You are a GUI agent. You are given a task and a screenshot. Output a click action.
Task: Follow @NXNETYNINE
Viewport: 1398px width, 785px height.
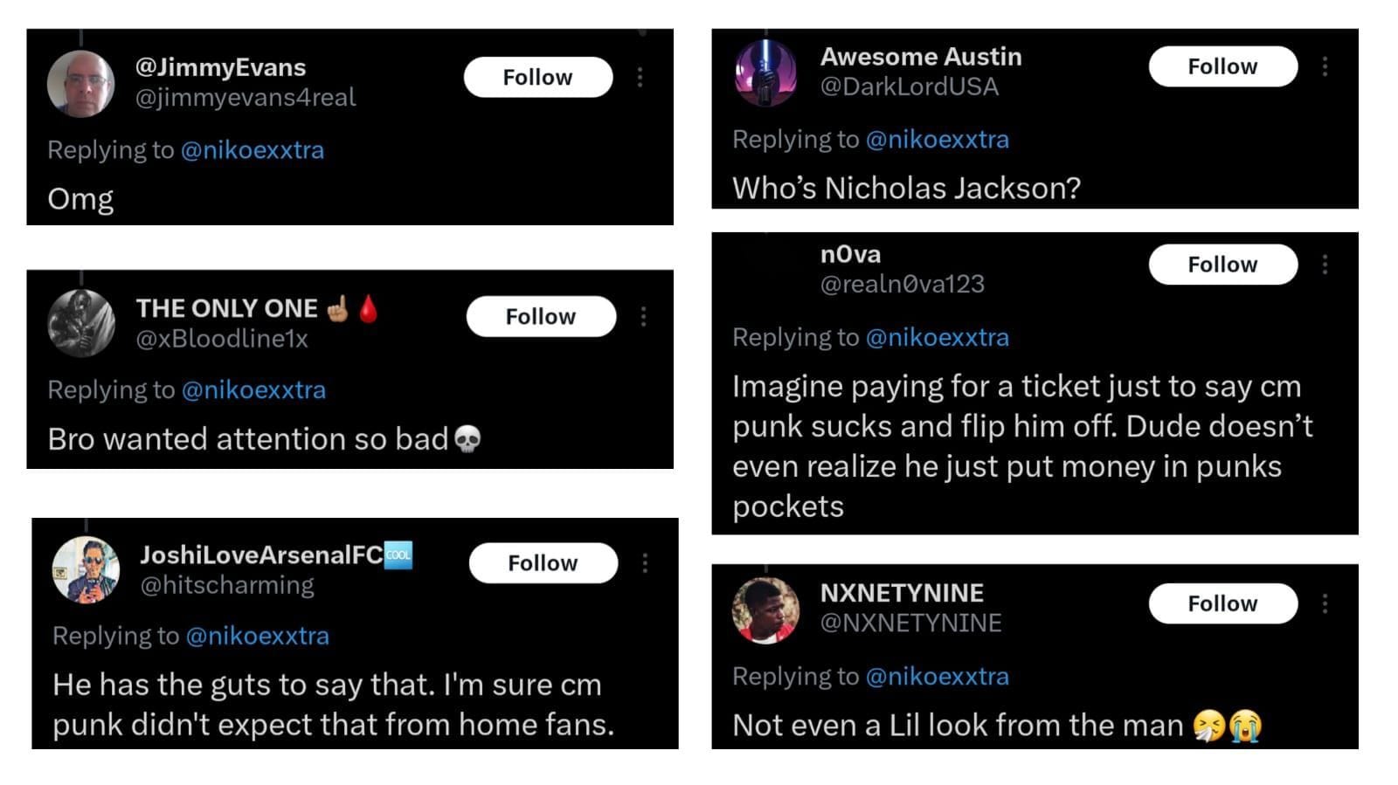pyautogui.click(x=1223, y=603)
